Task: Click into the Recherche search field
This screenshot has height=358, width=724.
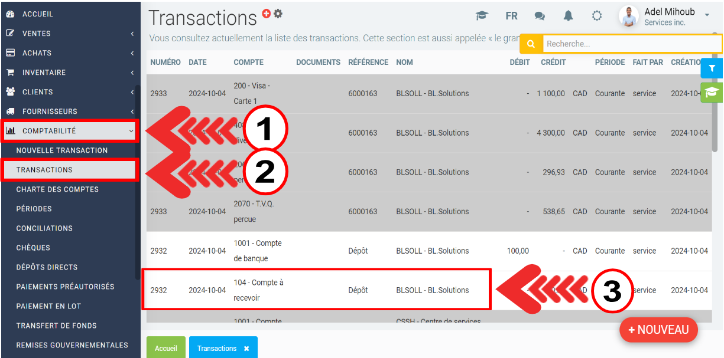Action: pos(631,44)
